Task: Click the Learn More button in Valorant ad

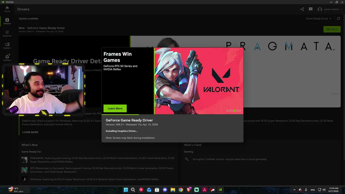Action: point(115,108)
